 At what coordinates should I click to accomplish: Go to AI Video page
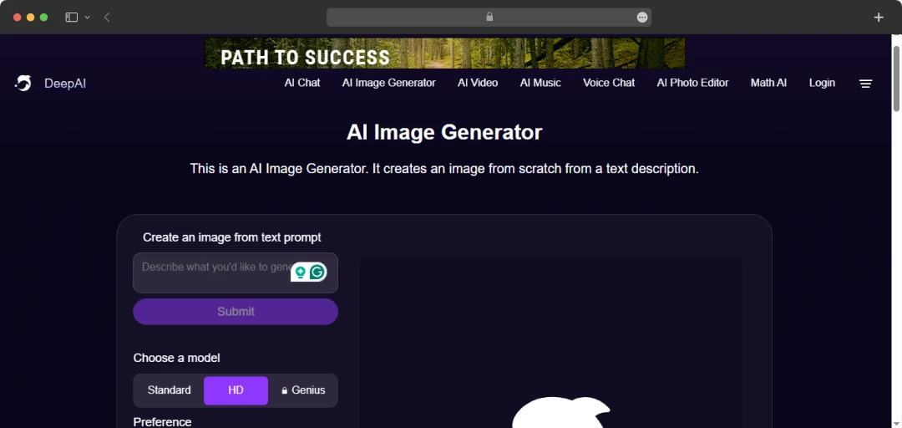click(478, 83)
